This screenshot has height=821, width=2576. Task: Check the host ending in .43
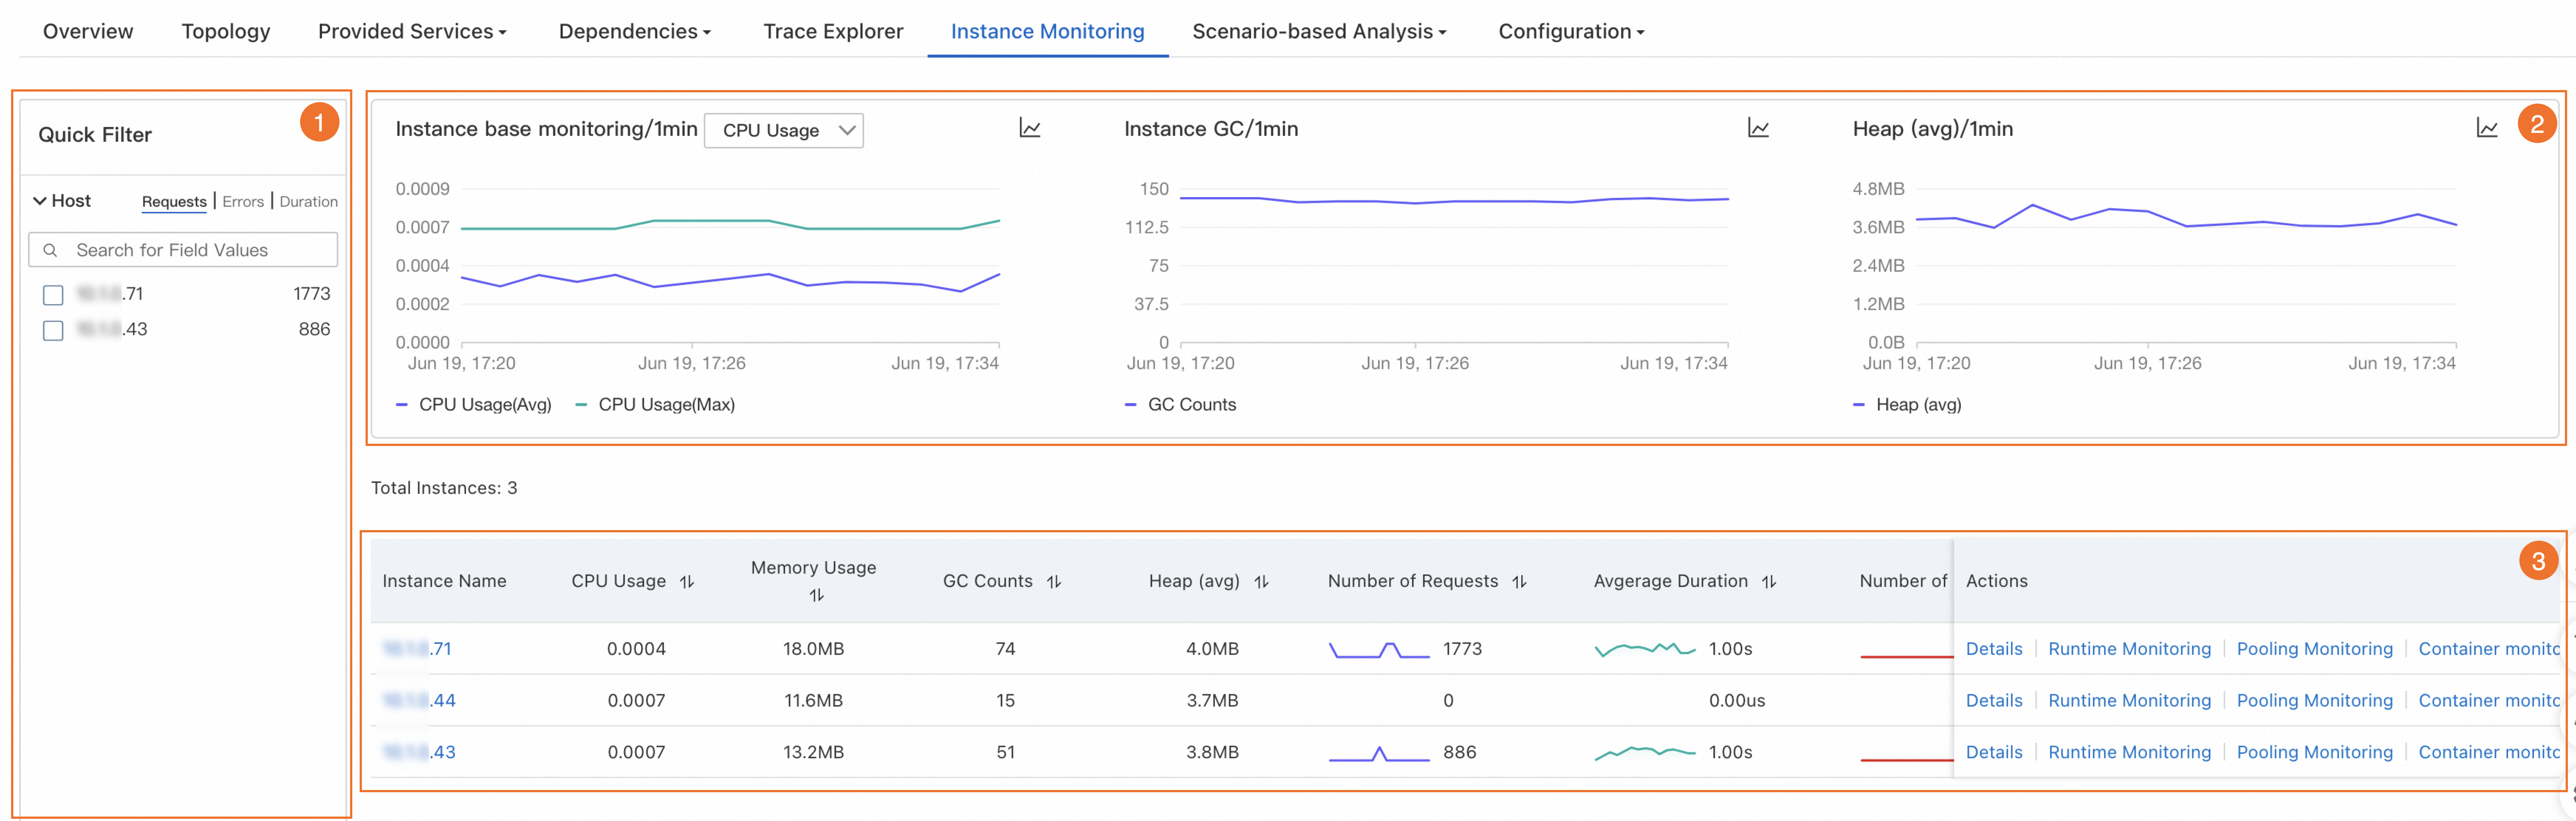53,330
